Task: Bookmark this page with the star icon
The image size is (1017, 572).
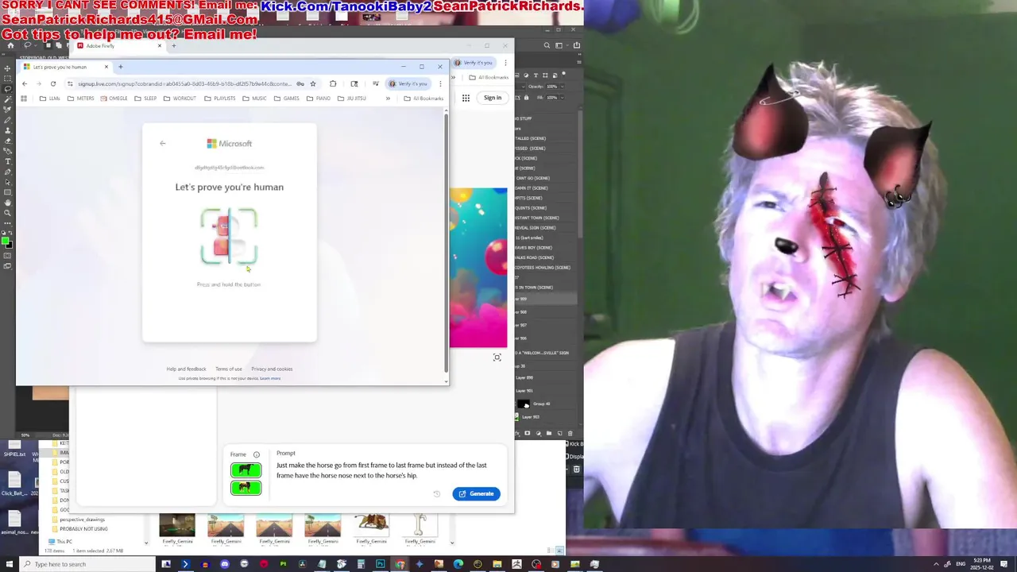Action: coord(313,83)
